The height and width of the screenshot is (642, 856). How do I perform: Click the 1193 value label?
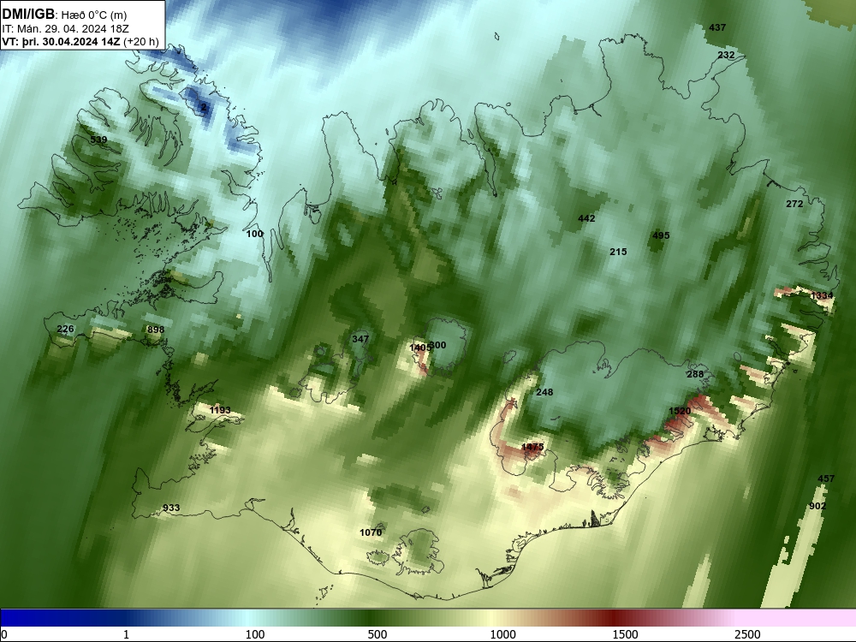coord(220,410)
